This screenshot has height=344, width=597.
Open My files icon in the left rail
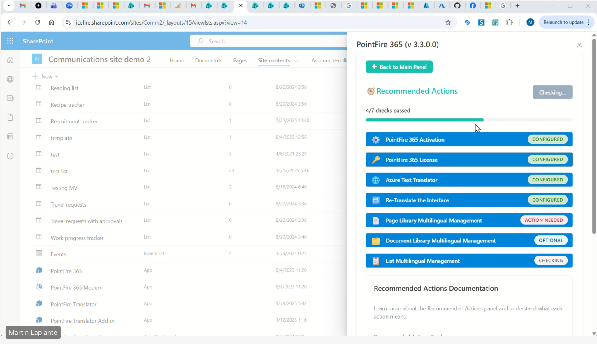pos(10,117)
